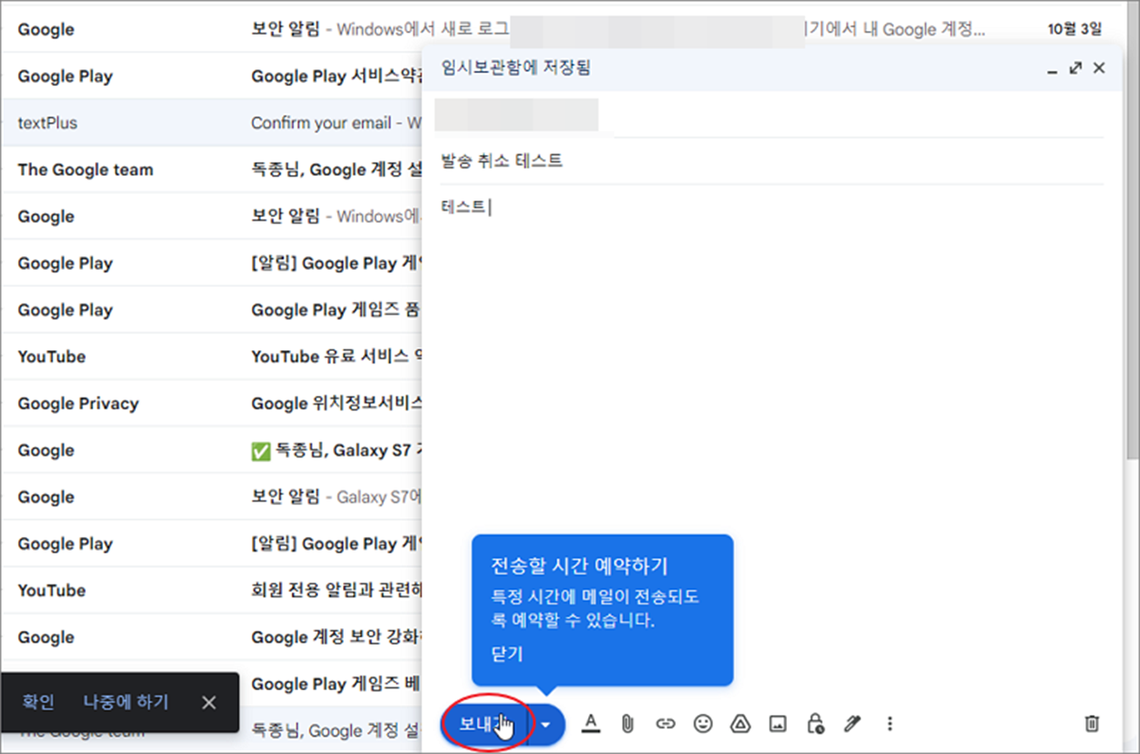
Task: Attach a file with the paperclip icon
Action: [627, 724]
